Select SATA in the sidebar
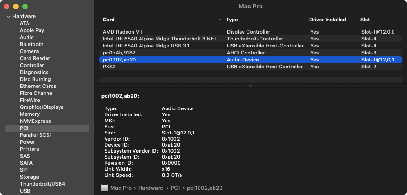This screenshot has height=195, width=407. pyautogui.click(x=26, y=163)
